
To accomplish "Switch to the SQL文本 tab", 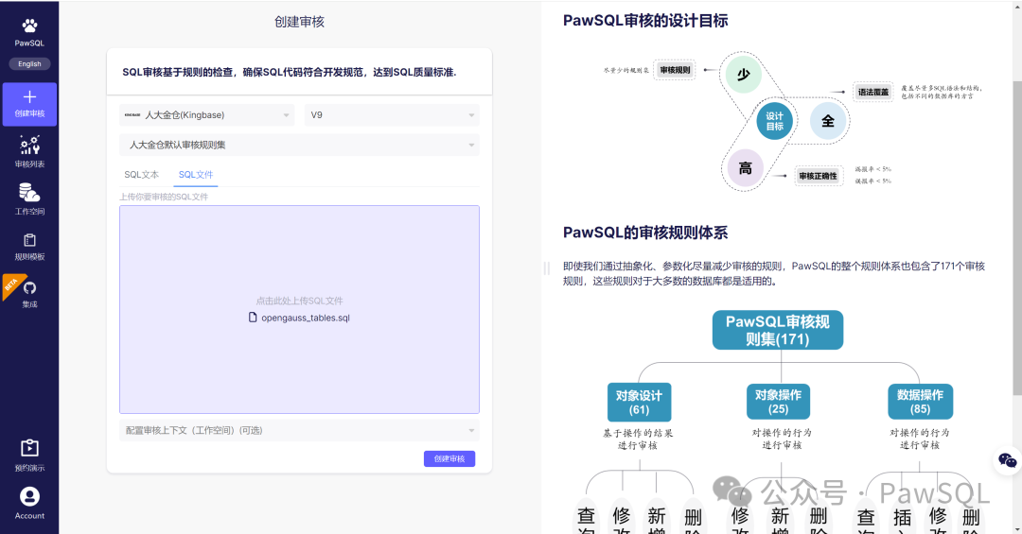I will coord(141,175).
